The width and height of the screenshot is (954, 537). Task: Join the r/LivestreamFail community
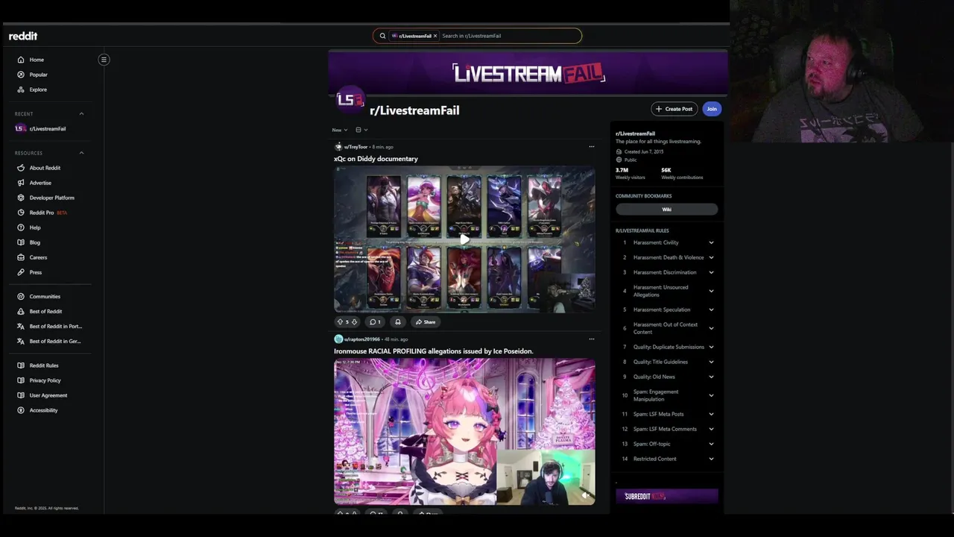[x=712, y=109]
